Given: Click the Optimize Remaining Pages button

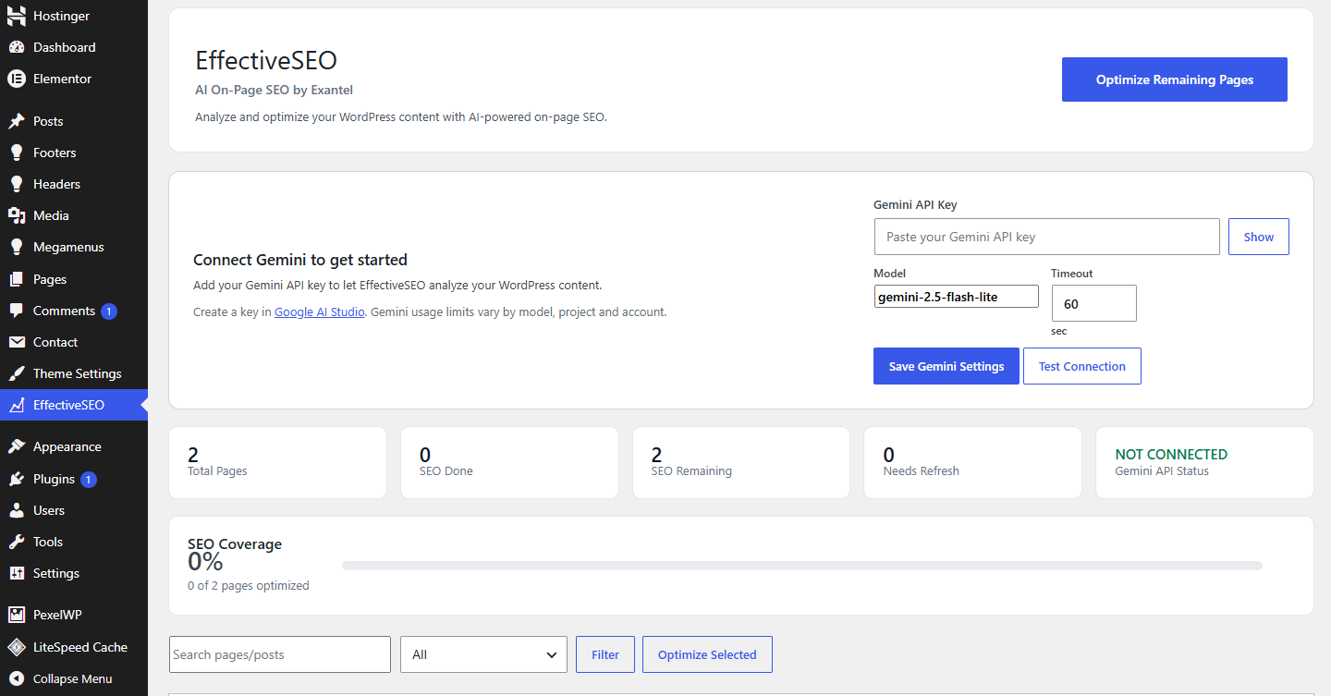Looking at the screenshot, I should tap(1175, 79).
